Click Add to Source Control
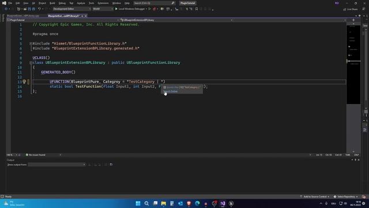Image resolution: width=369 pixels, height=208 pixels. pyautogui.click(x=315, y=196)
